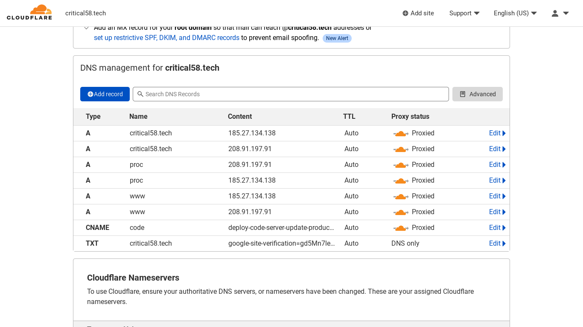Click the TXT type cell

92,244
